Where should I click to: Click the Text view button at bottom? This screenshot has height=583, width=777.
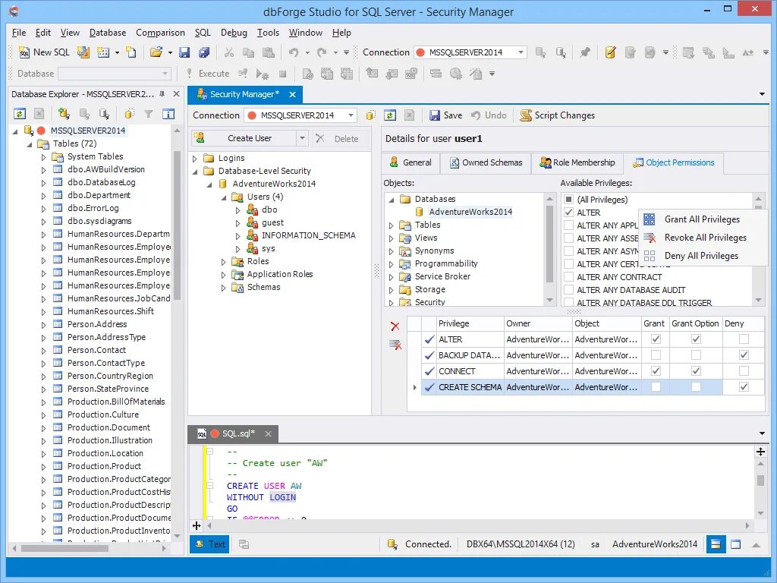209,544
